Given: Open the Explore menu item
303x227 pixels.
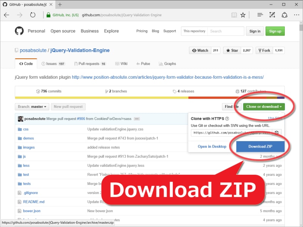Looking at the screenshot, I should click(x=111, y=31).
